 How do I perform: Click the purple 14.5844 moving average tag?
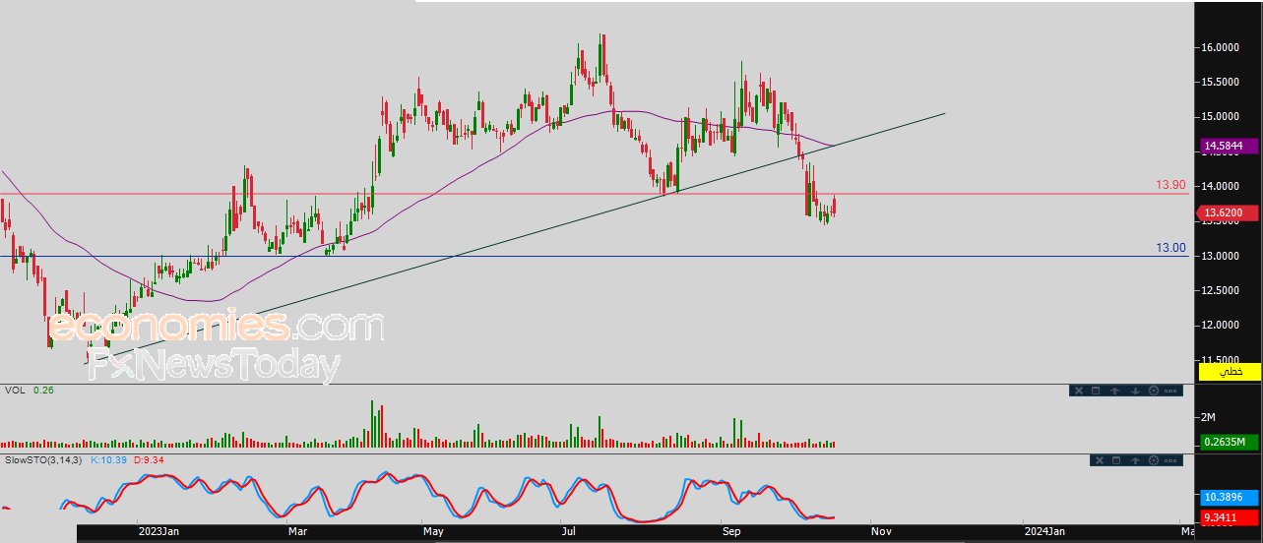1230,147
